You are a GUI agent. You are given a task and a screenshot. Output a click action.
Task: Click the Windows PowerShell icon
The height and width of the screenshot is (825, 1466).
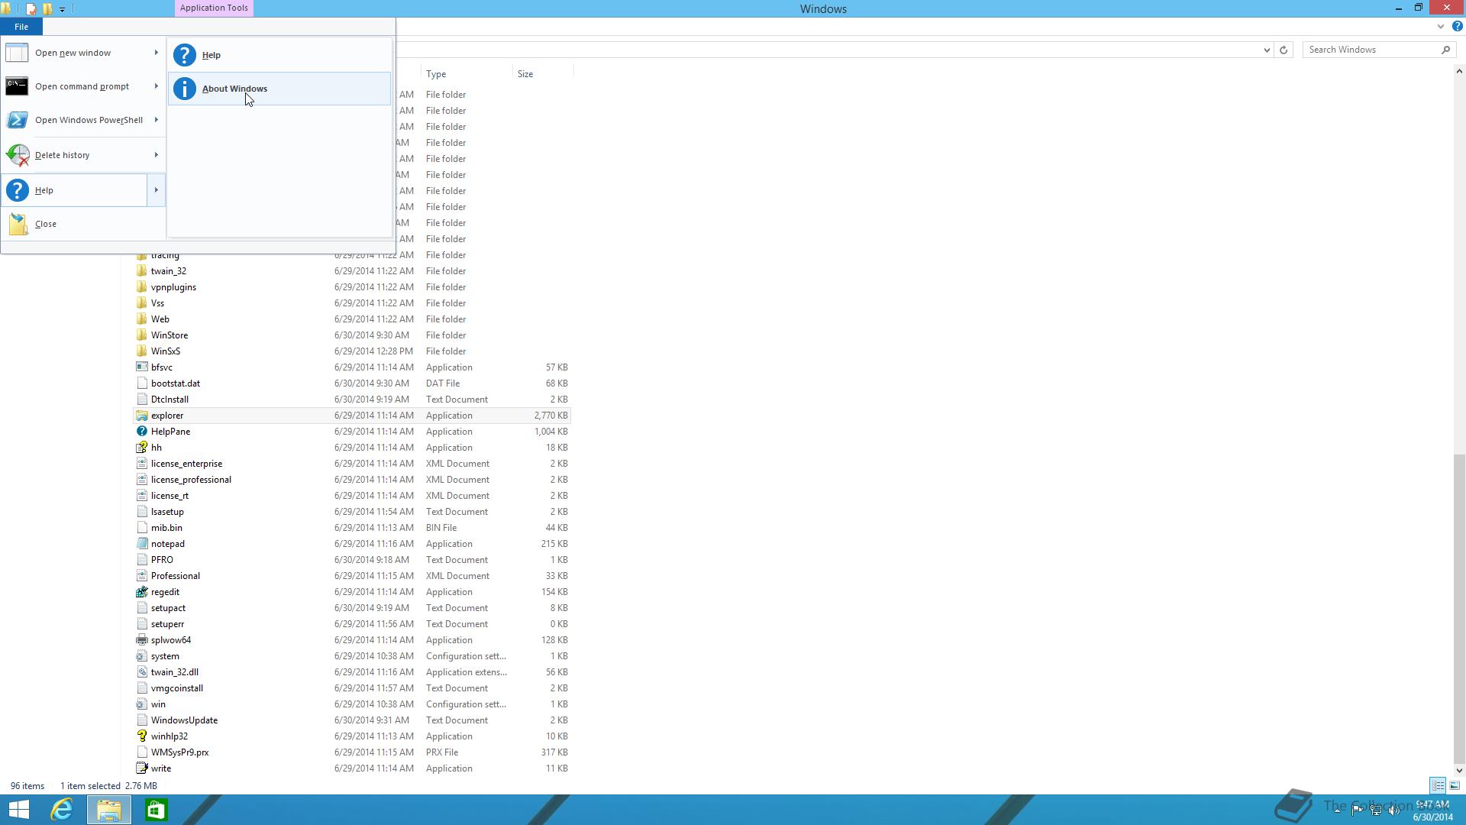(x=17, y=120)
